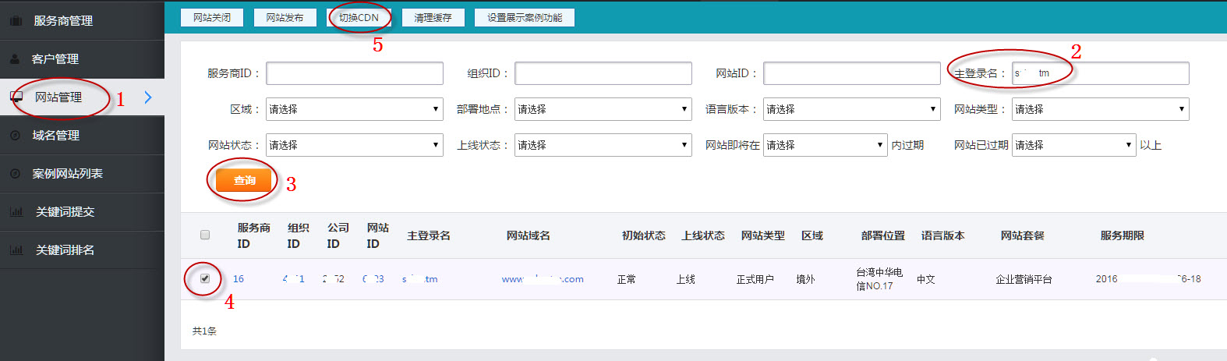The width and height of the screenshot is (1227, 361).
Task: Click the icon beside 案例网站列表
Action: (x=15, y=174)
